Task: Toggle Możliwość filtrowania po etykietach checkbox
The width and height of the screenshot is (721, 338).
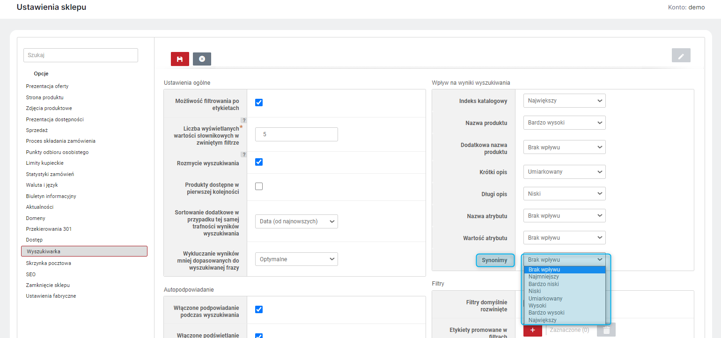Action: coord(259,103)
